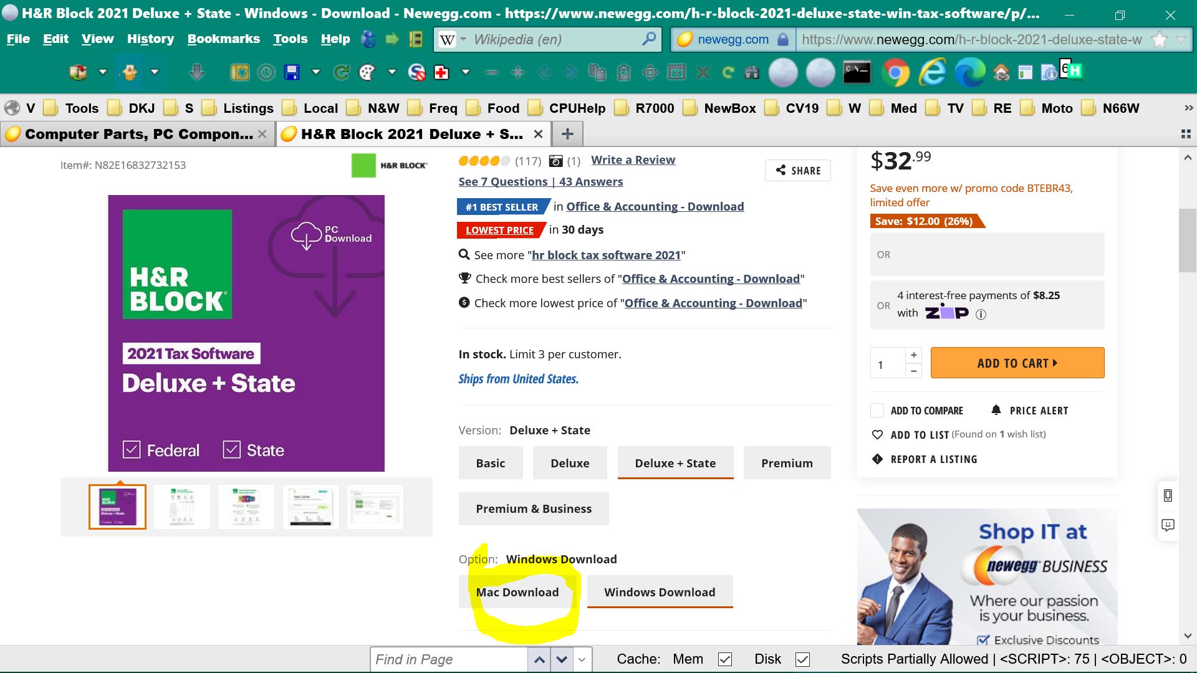Image resolution: width=1197 pixels, height=673 pixels.
Task: Click the gray down arrow download icon
Action: (197, 73)
